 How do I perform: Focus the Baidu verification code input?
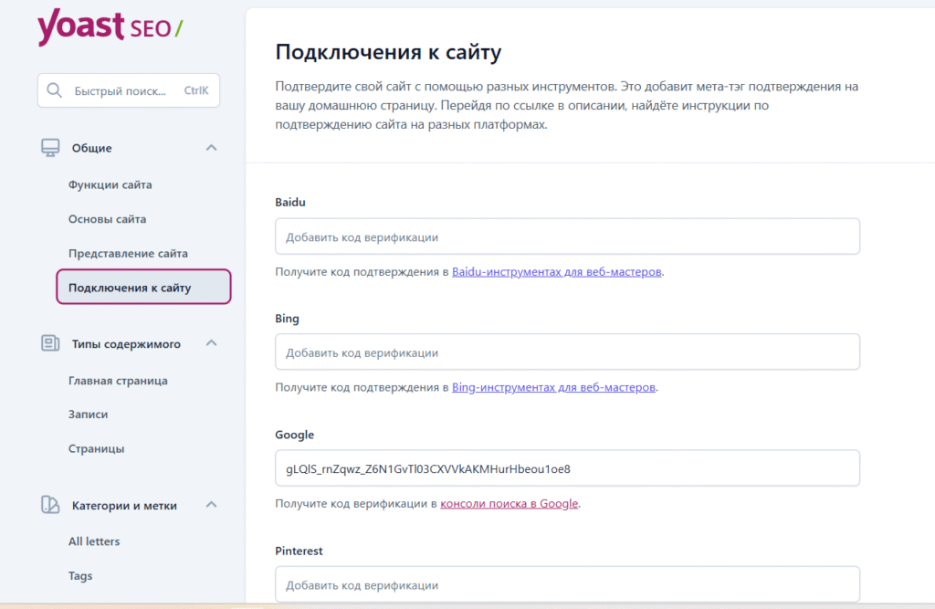[567, 236]
